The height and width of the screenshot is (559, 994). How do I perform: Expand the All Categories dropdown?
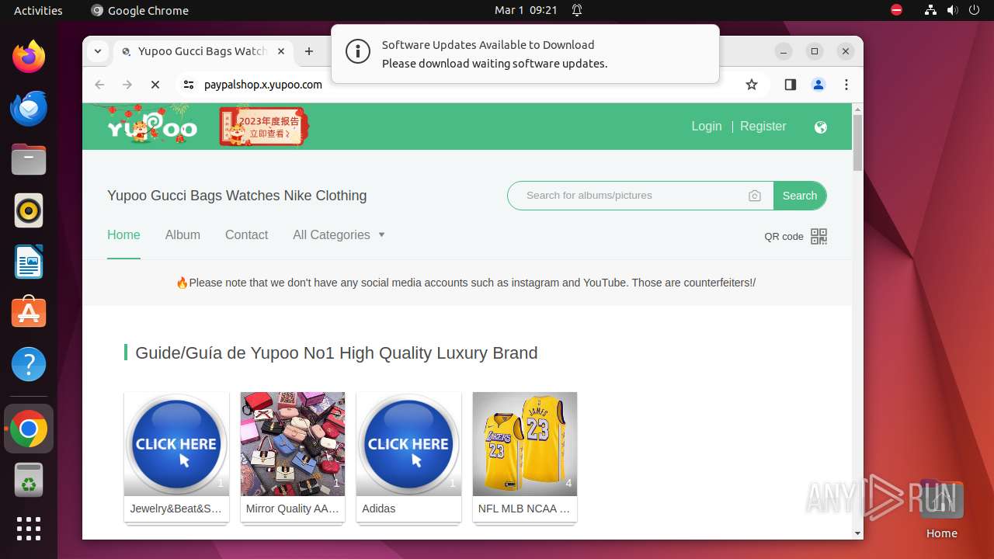[x=339, y=234]
